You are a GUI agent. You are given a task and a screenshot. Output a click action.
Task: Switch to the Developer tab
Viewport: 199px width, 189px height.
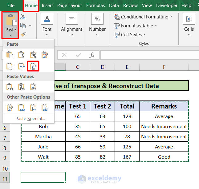(x=167, y=6)
